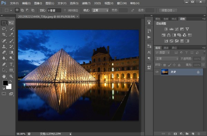Open the 不透明度 opacity dropdown arrow

point(203,59)
